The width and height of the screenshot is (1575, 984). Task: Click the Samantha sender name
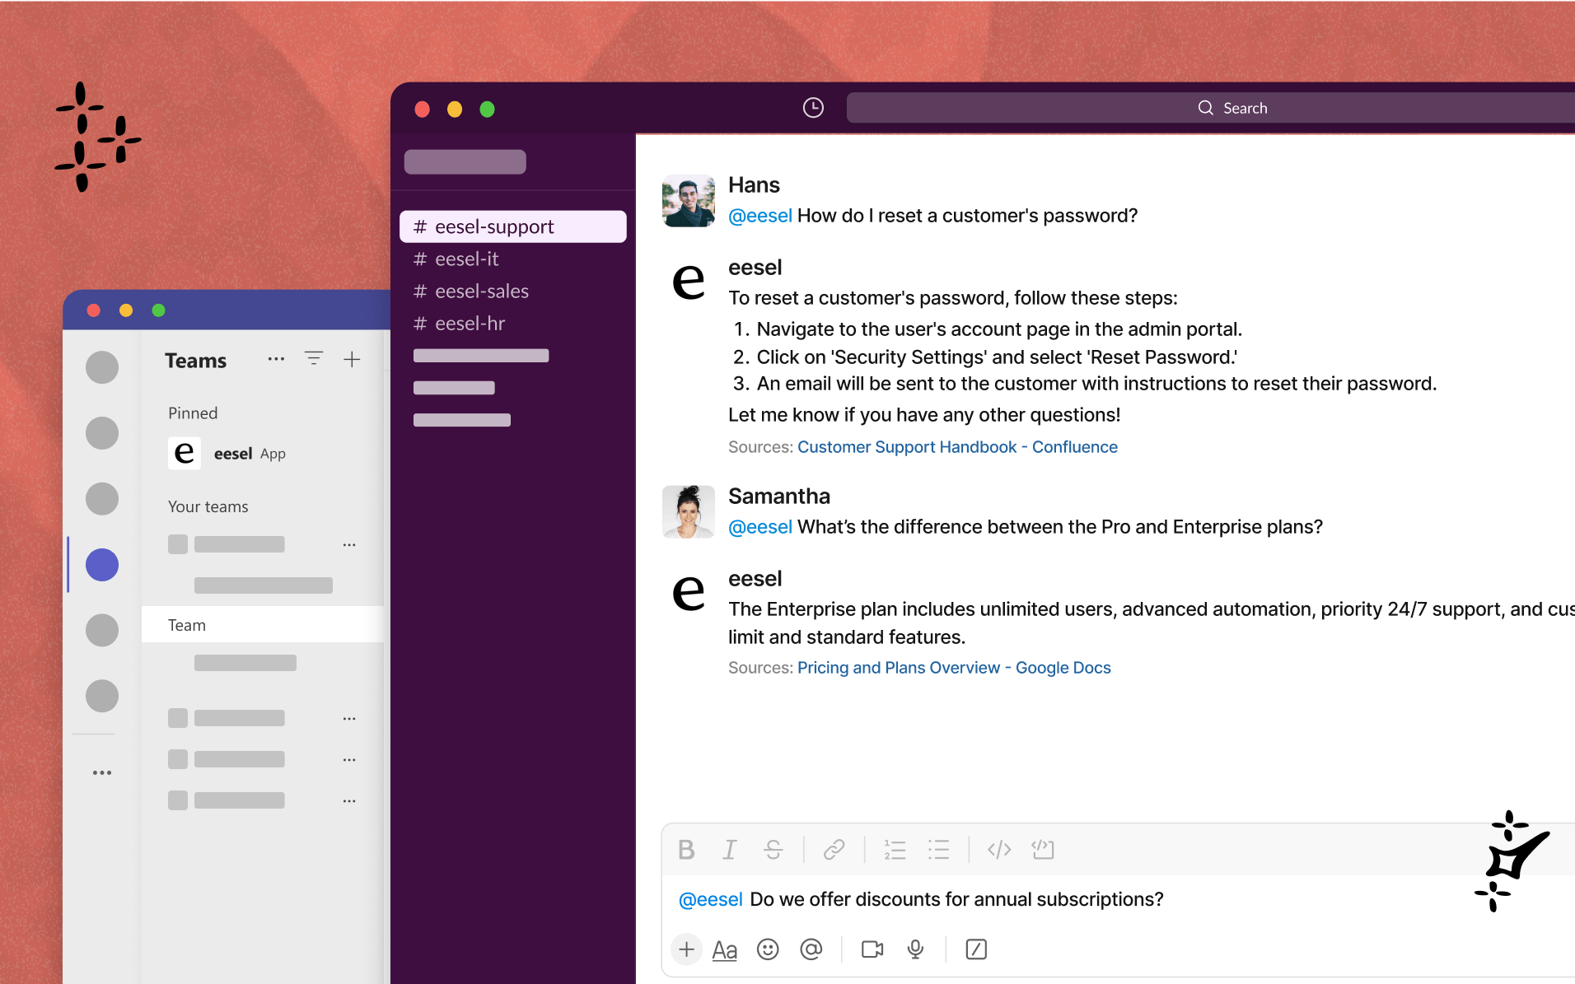[779, 497]
